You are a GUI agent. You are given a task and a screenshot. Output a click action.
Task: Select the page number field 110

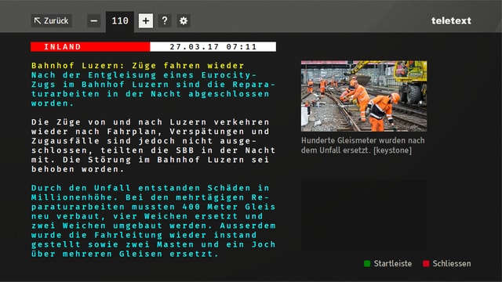pos(120,21)
